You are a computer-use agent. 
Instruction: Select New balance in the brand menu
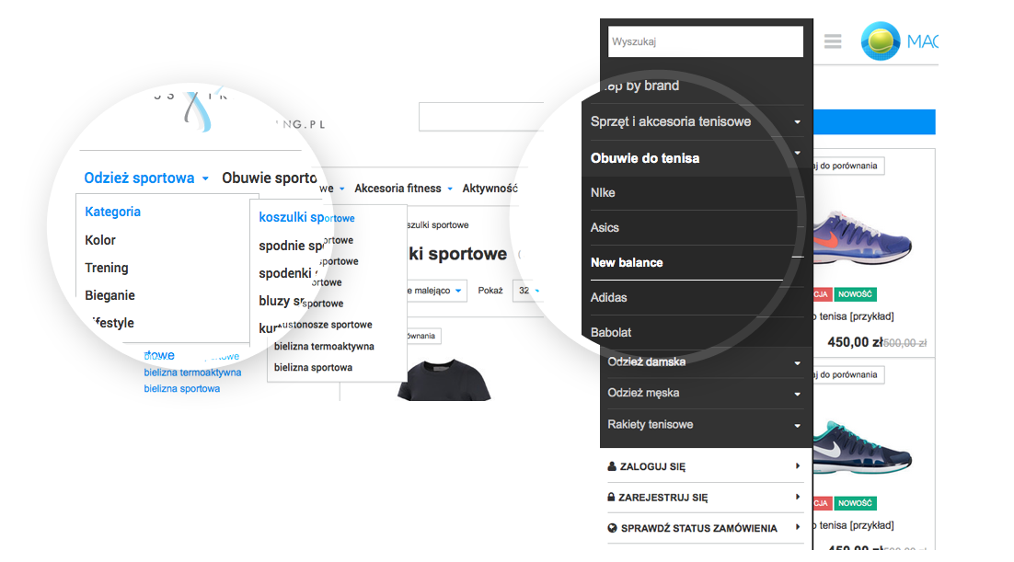coord(627,263)
